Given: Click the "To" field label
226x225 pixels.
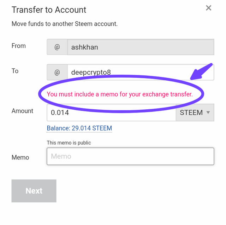Looking at the screenshot, I should click(x=15, y=71).
